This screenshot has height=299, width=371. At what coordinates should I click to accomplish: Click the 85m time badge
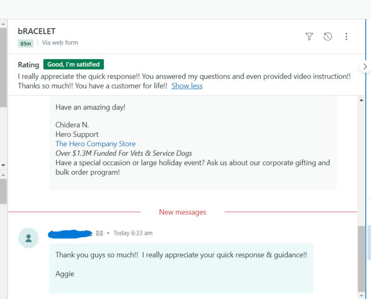(26, 44)
